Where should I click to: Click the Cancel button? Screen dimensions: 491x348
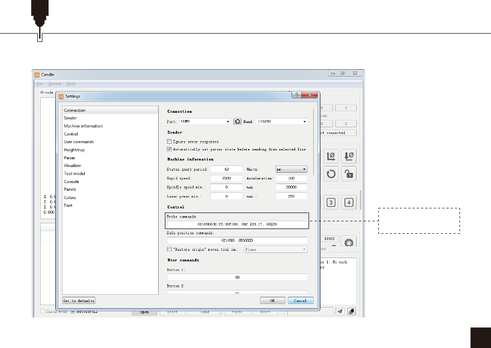pyautogui.click(x=300, y=301)
